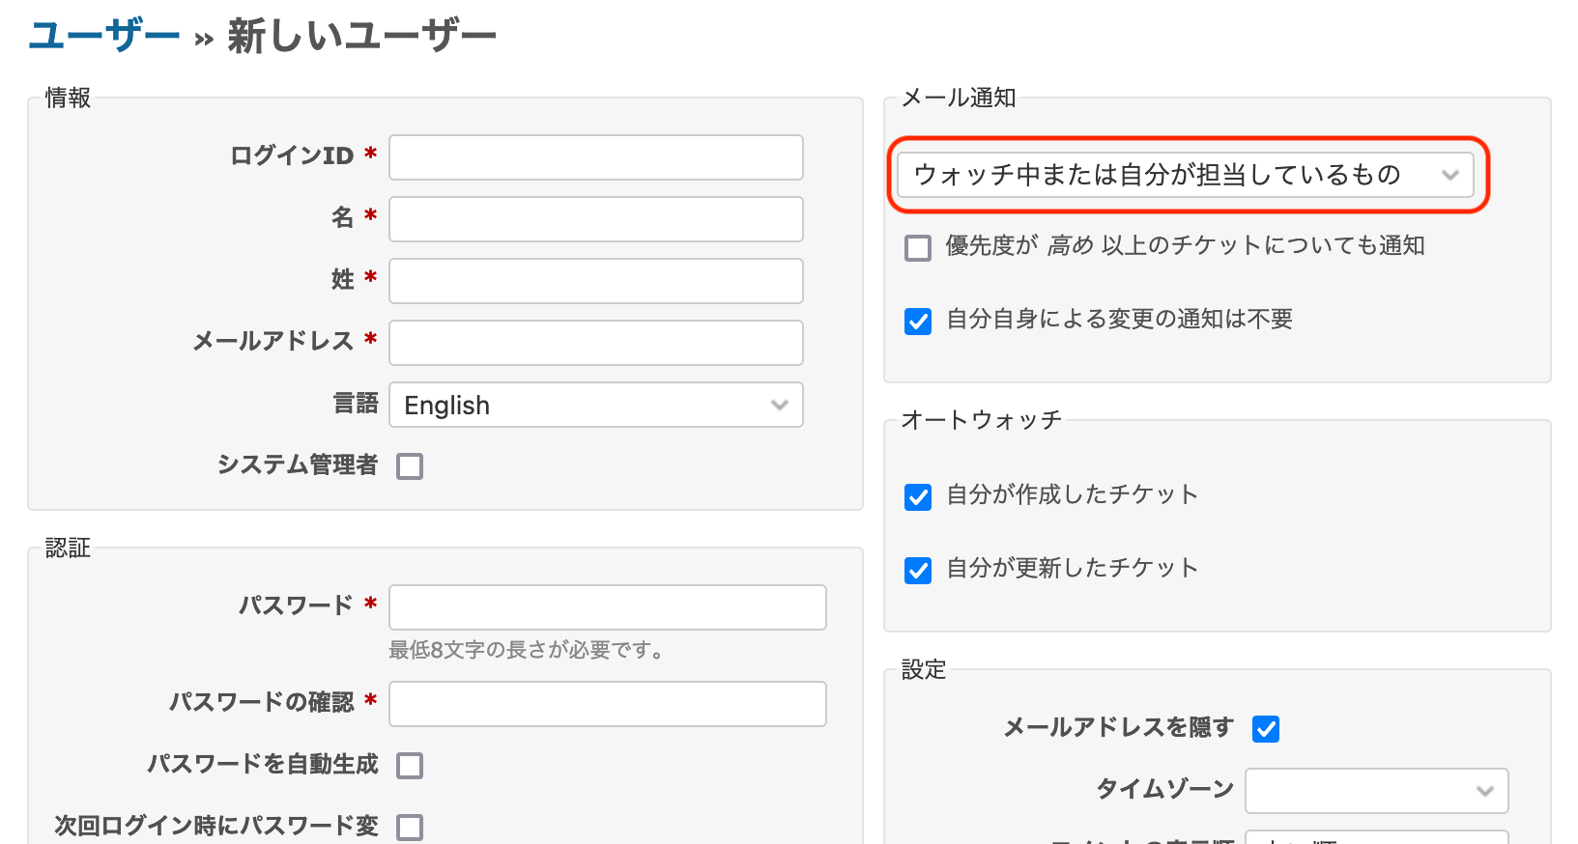Click the メール通知 select chevron arrow
This screenshot has width=1578, height=844.
tap(1449, 175)
